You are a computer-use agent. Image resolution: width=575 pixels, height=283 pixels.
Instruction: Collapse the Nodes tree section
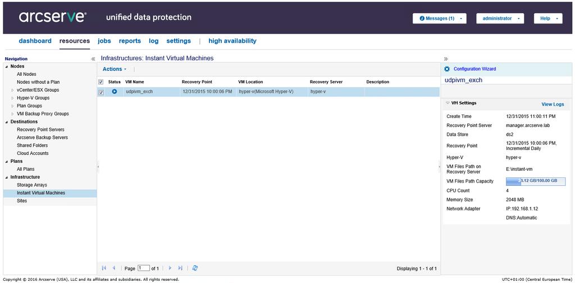pos(7,67)
